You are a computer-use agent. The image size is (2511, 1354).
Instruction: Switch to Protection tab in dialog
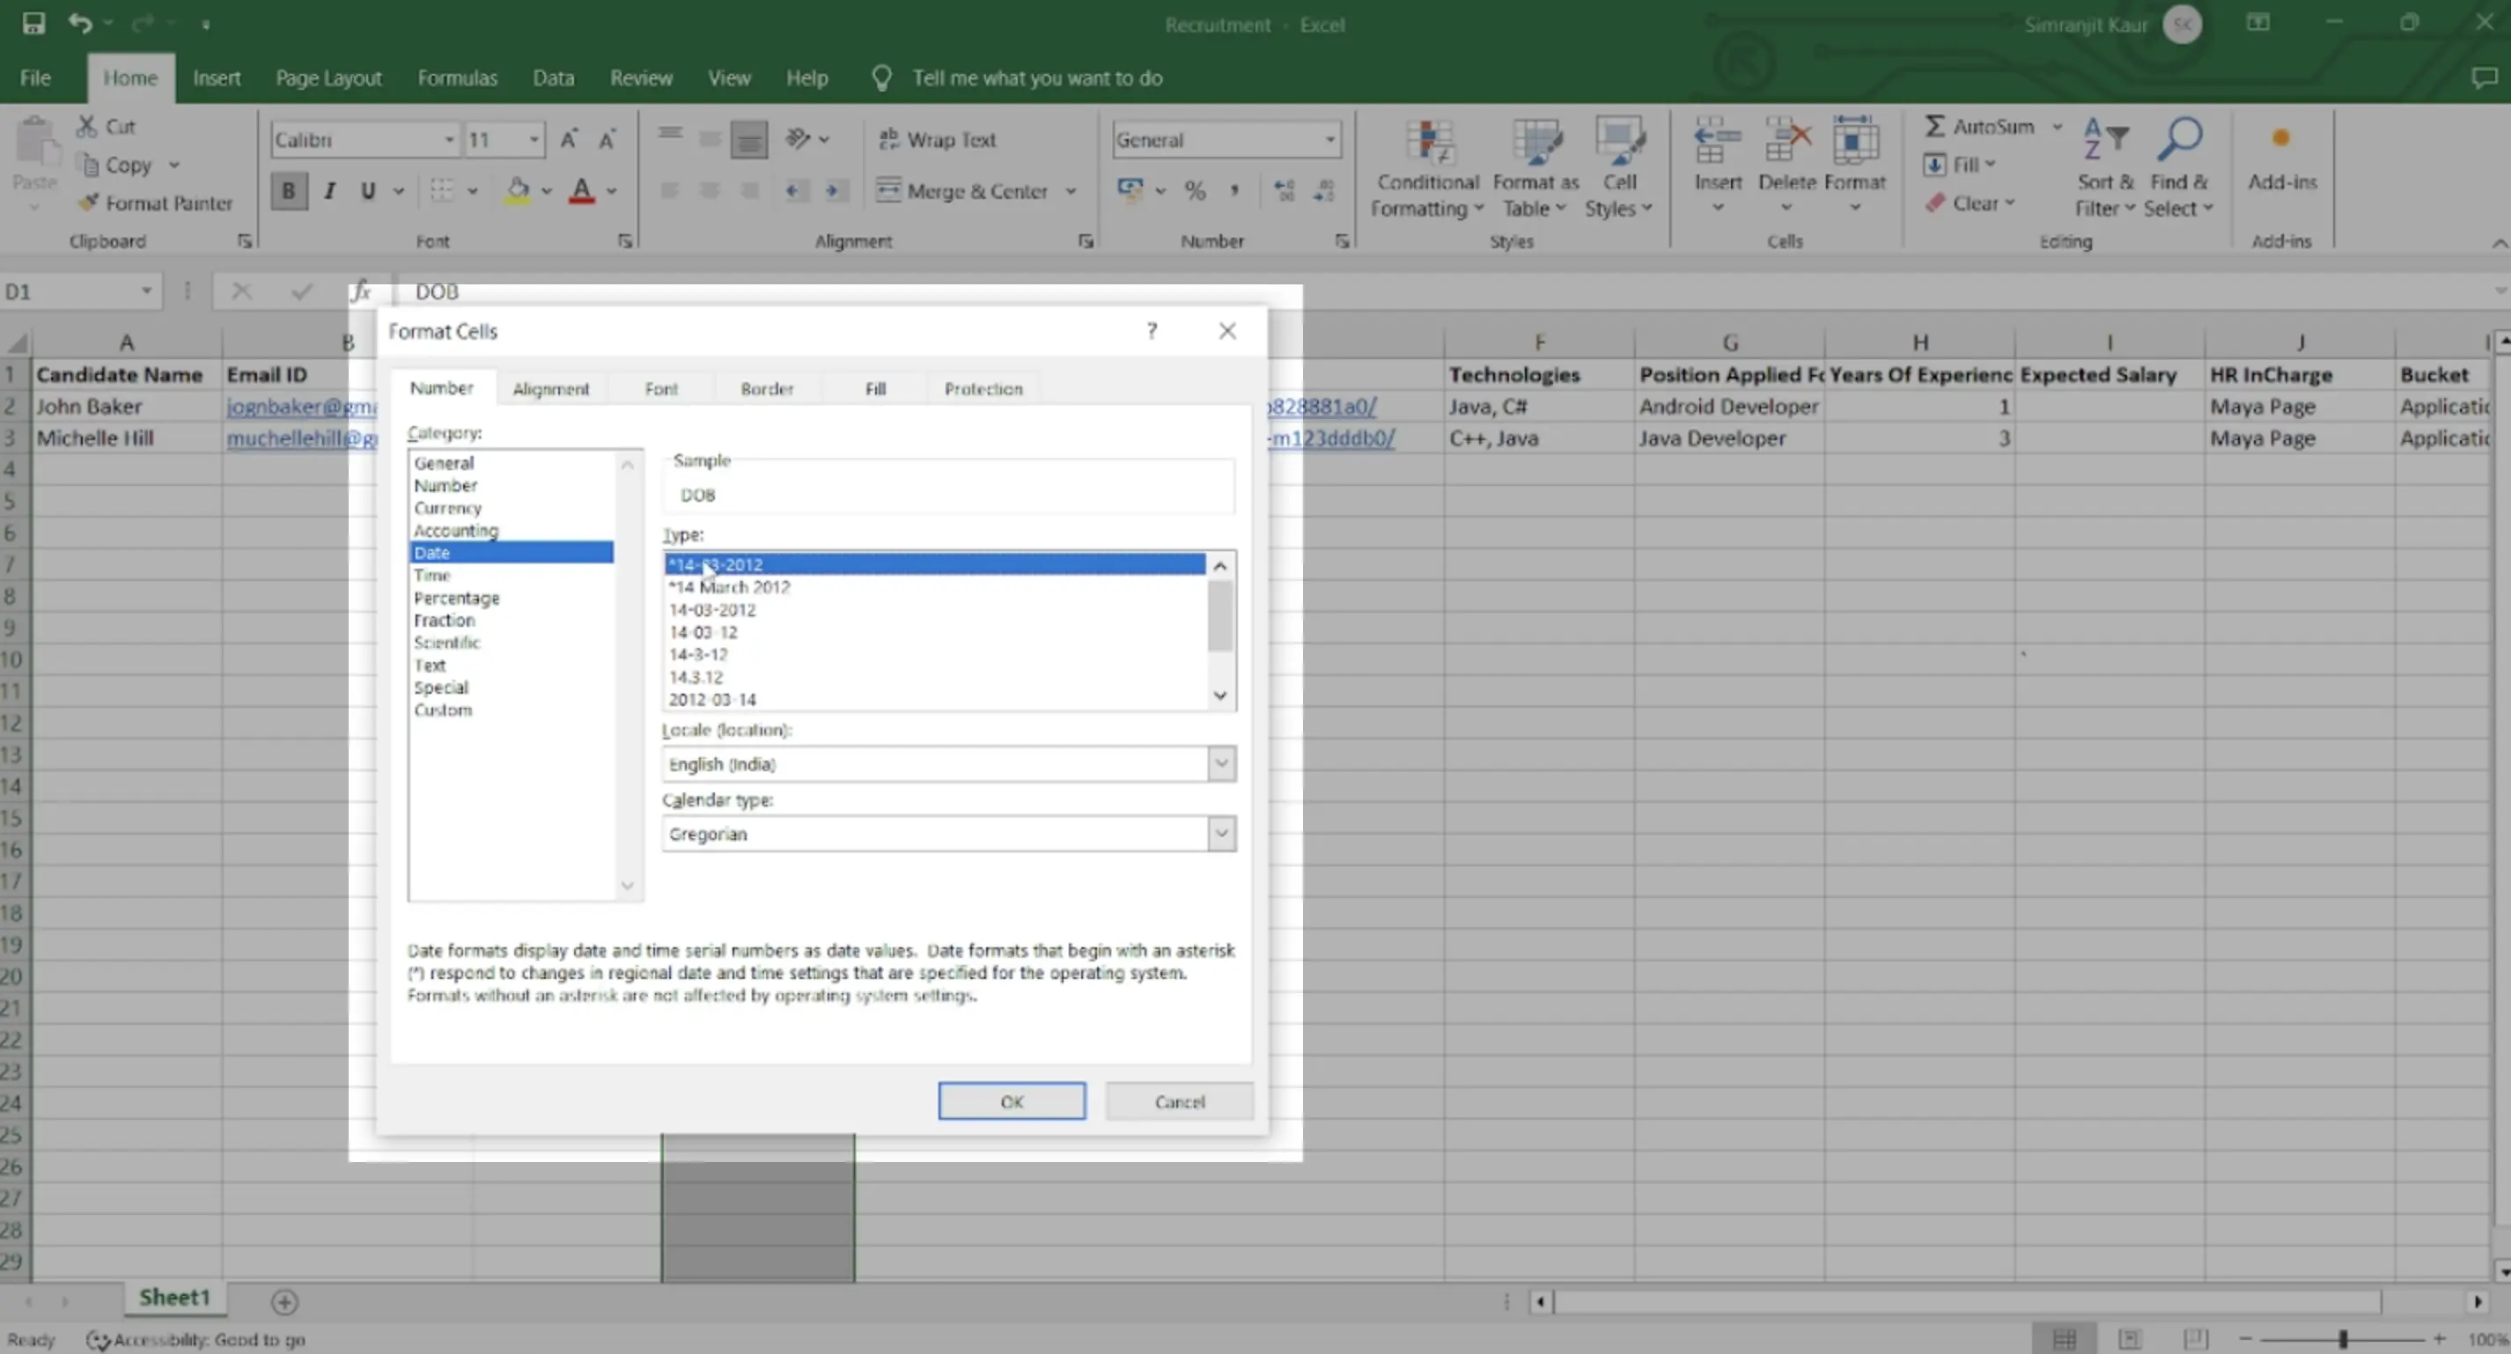[983, 388]
